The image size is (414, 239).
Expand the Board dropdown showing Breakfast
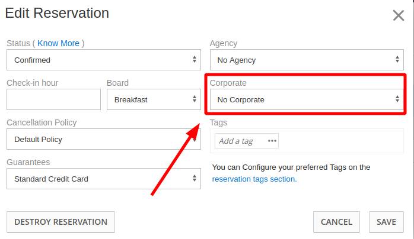click(x=154, y=99)
